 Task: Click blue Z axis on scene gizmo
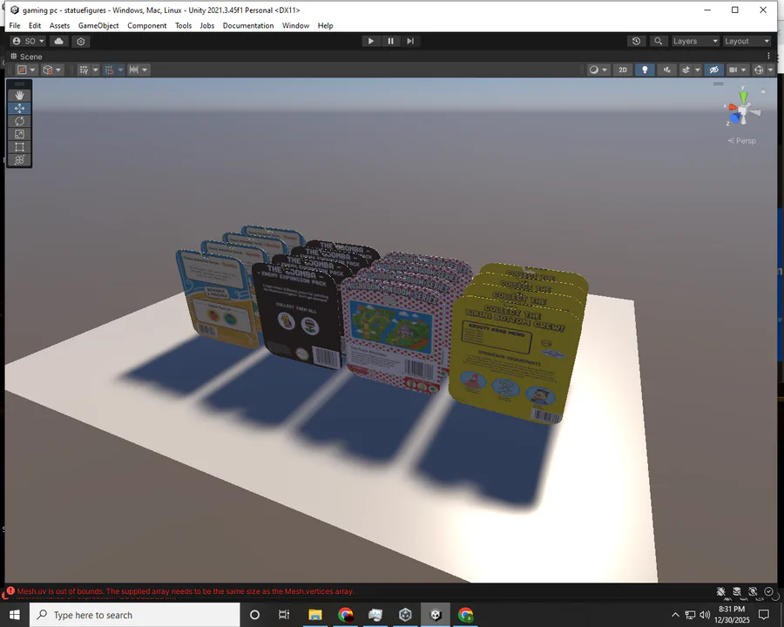click(735, 118)
